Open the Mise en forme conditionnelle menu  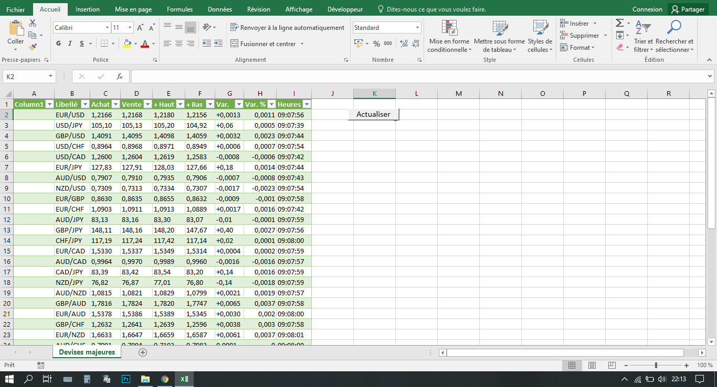(449, 37)
